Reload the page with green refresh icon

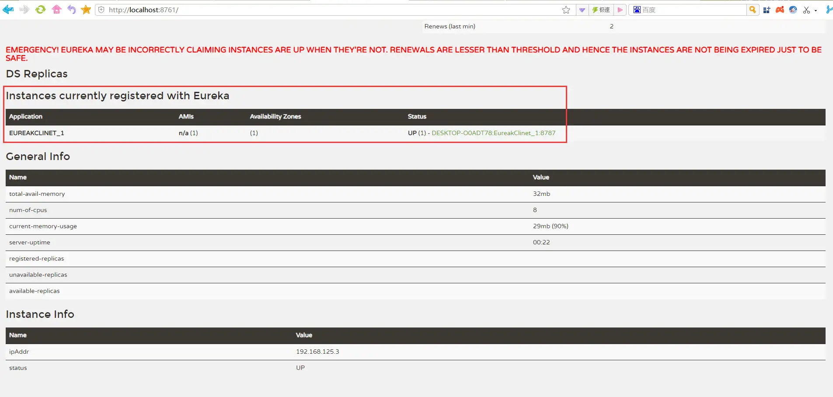[x=40, y=10]
